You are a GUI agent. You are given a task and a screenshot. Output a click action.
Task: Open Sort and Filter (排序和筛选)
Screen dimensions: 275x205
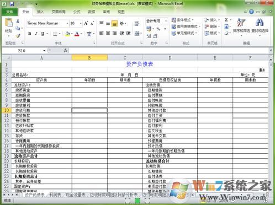coord(241,26)
